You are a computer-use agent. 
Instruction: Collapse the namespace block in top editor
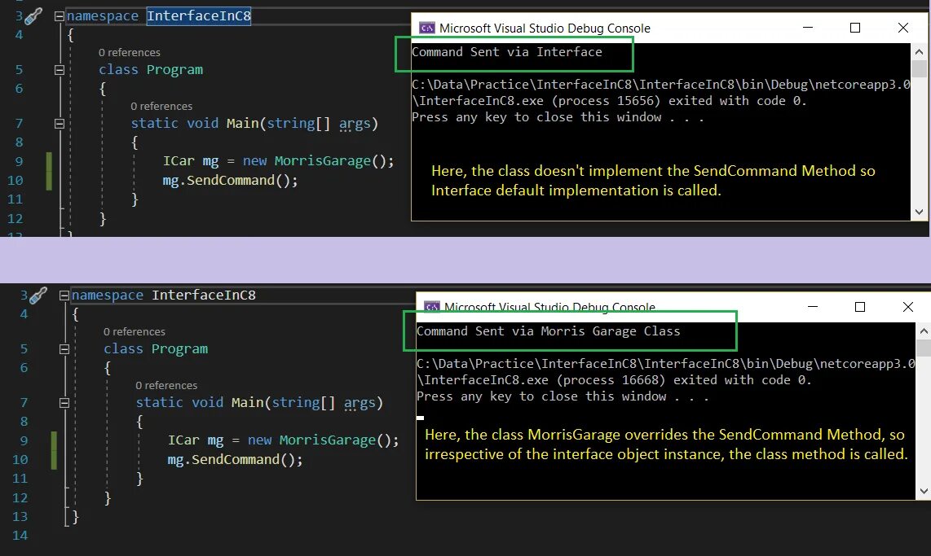[x=60, y=16]
